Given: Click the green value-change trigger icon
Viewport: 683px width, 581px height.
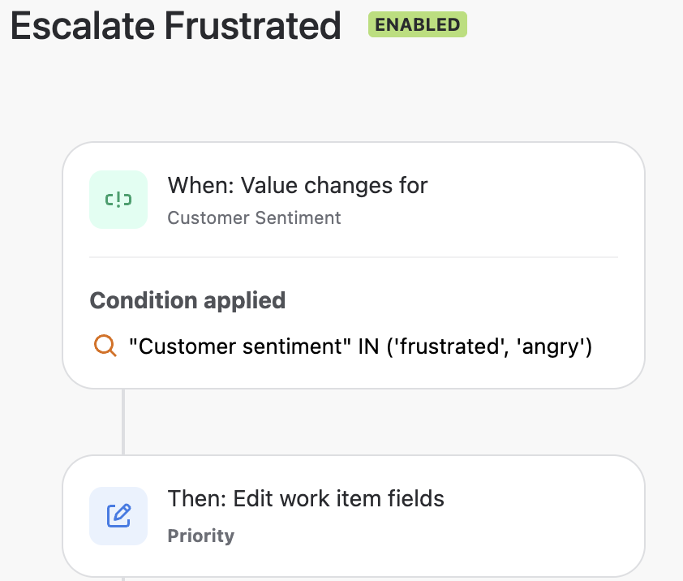Looking at the screenshot, I should click(118, 200).
